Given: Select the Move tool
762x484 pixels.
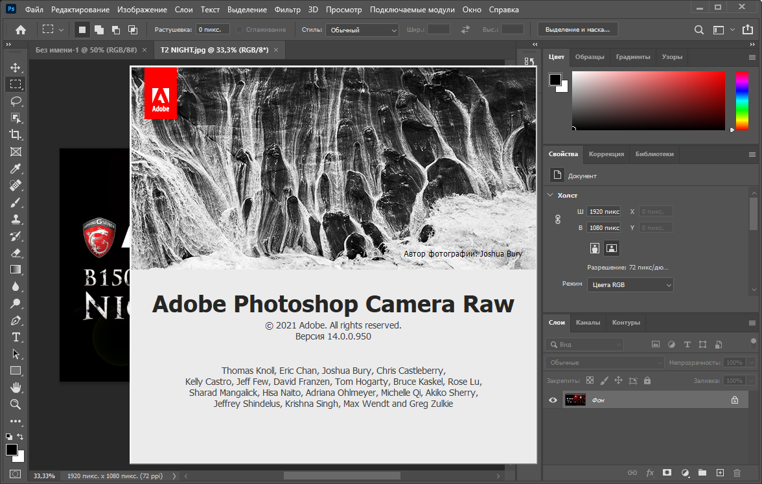Looking at the screenshot, I should coord(16,67).
